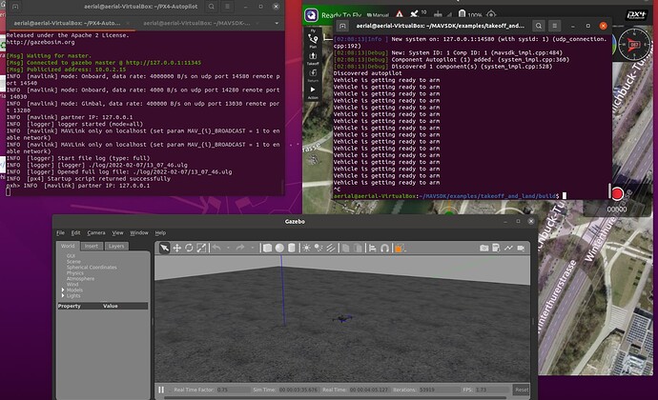Add a spot light in Gazebo
The height and width of the screenshot is (400, 658).
tap(319, 249)
